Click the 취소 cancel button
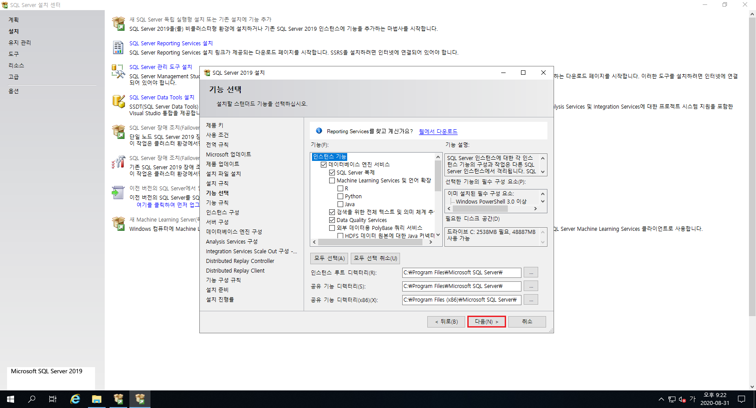 (527, 322)
